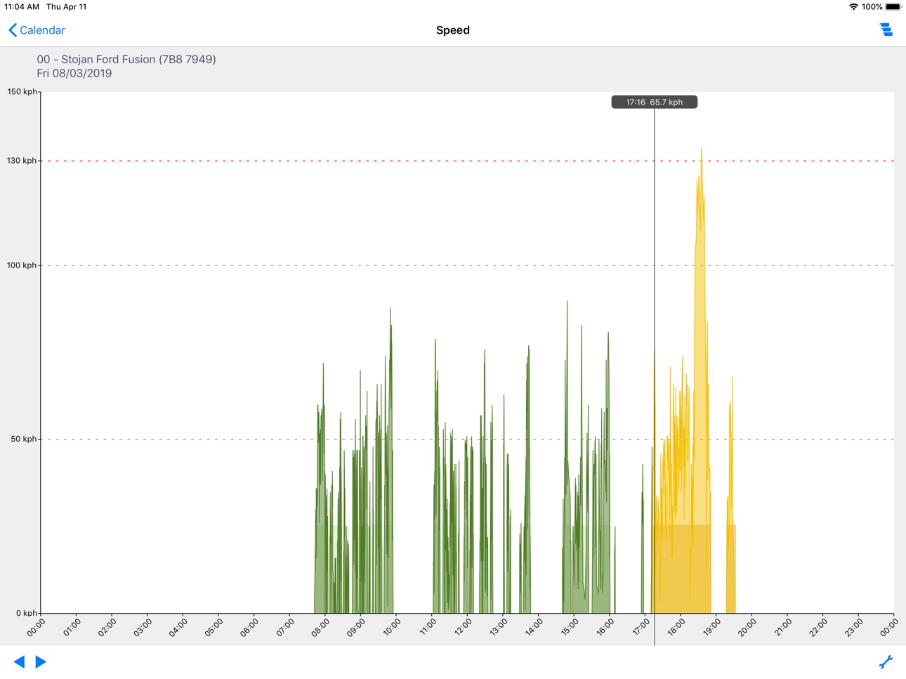Open the wrench settings icon
The width and height of the screenshot is (906, 679).
[886, 661]
